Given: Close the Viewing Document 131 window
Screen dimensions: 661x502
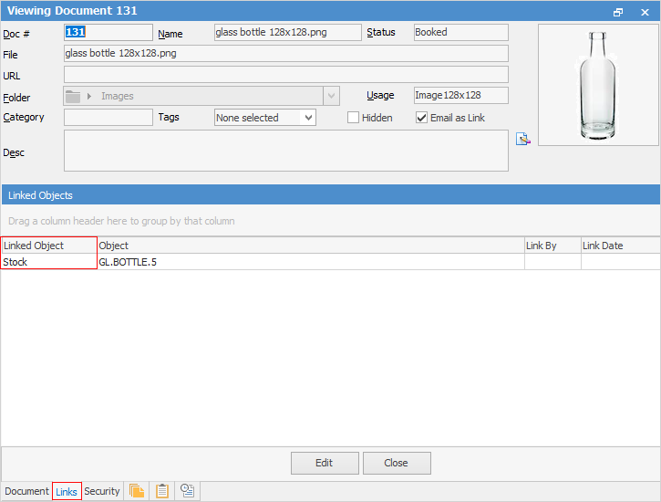Looking at the screenshot, I should coord(645,12).
